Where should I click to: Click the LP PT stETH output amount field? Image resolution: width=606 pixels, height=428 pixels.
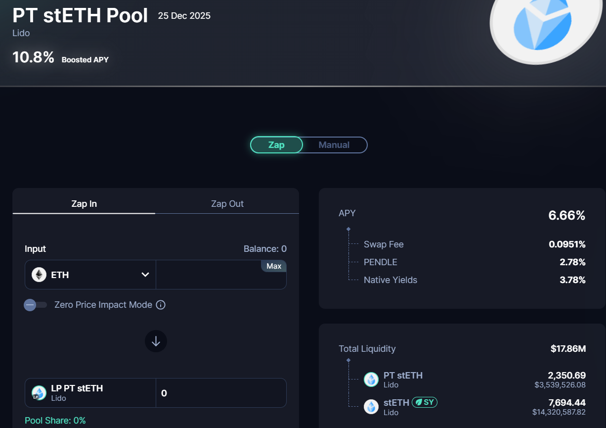[220, 393]
